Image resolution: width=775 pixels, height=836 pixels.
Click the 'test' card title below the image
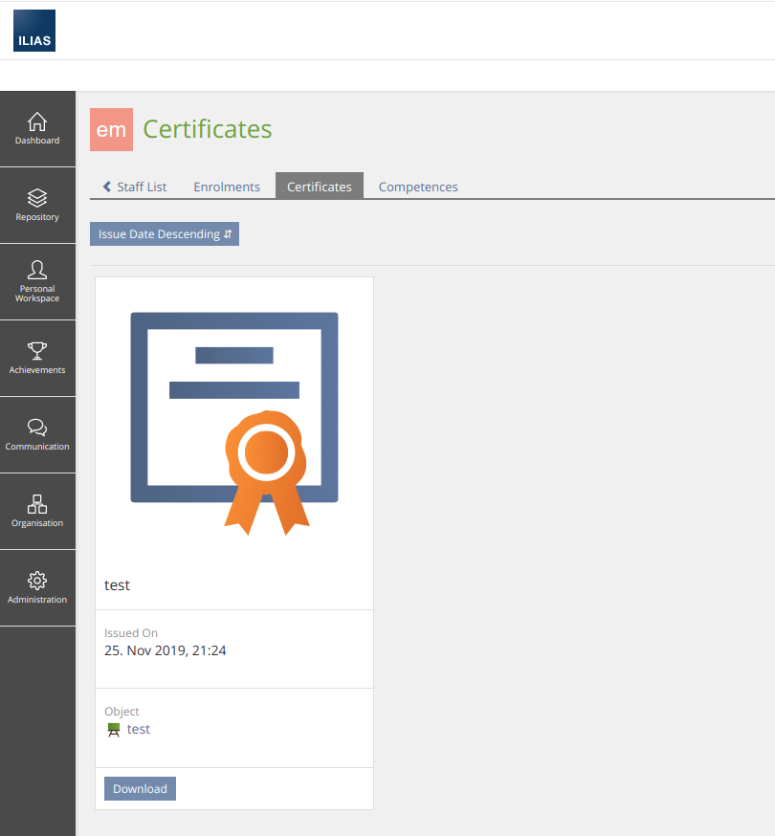[118, 584]
